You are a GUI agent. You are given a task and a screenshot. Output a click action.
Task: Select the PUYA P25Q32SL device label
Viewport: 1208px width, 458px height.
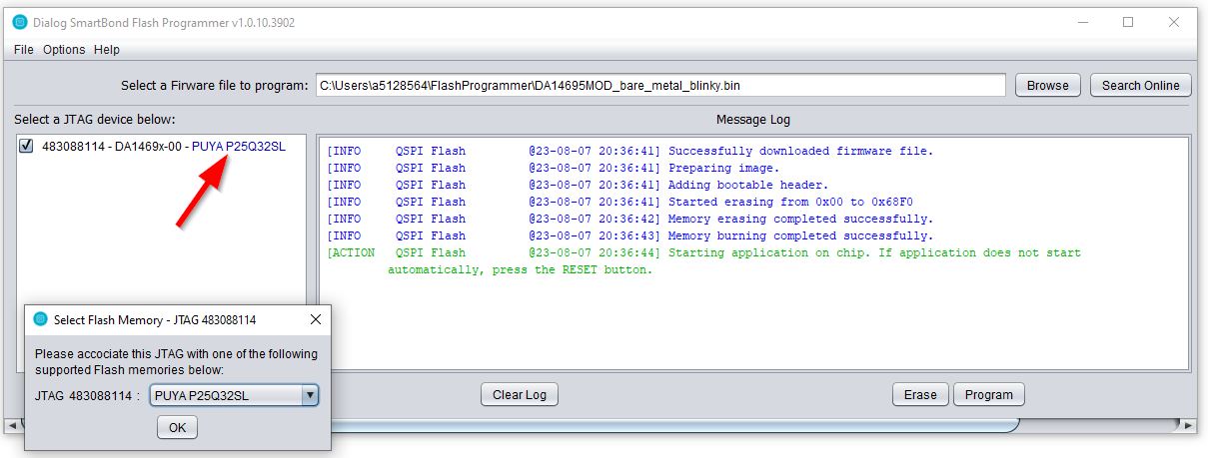[x=238, y=146]
